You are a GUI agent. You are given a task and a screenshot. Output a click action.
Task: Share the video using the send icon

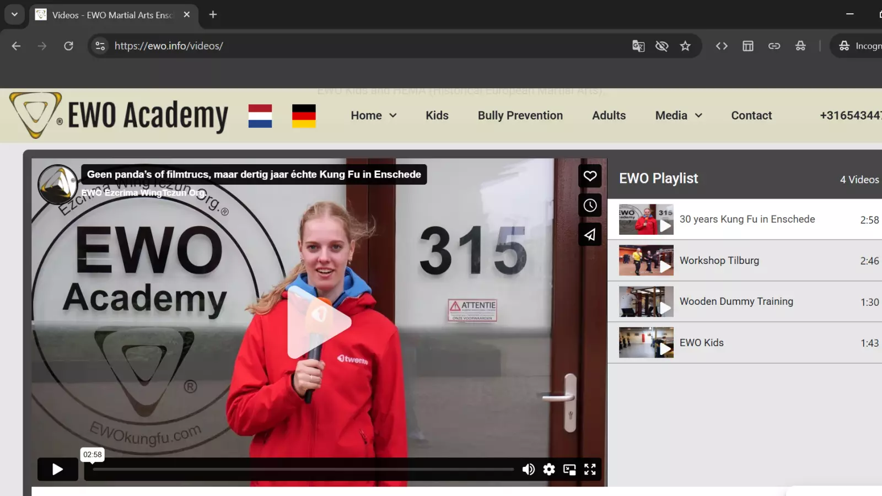pyautogui.click(x=590, y=234)
